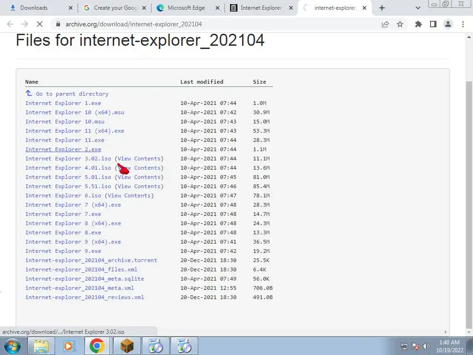The image size is (473, 355).
Task: Download Internet Explorer 8 (x64).exe
Action: tap(73, 223)
